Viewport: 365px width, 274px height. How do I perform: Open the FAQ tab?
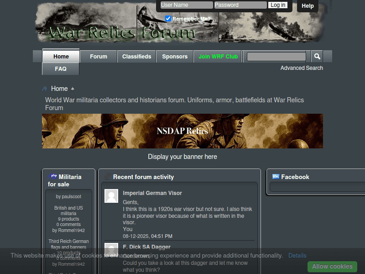click(x=61, y=69)
